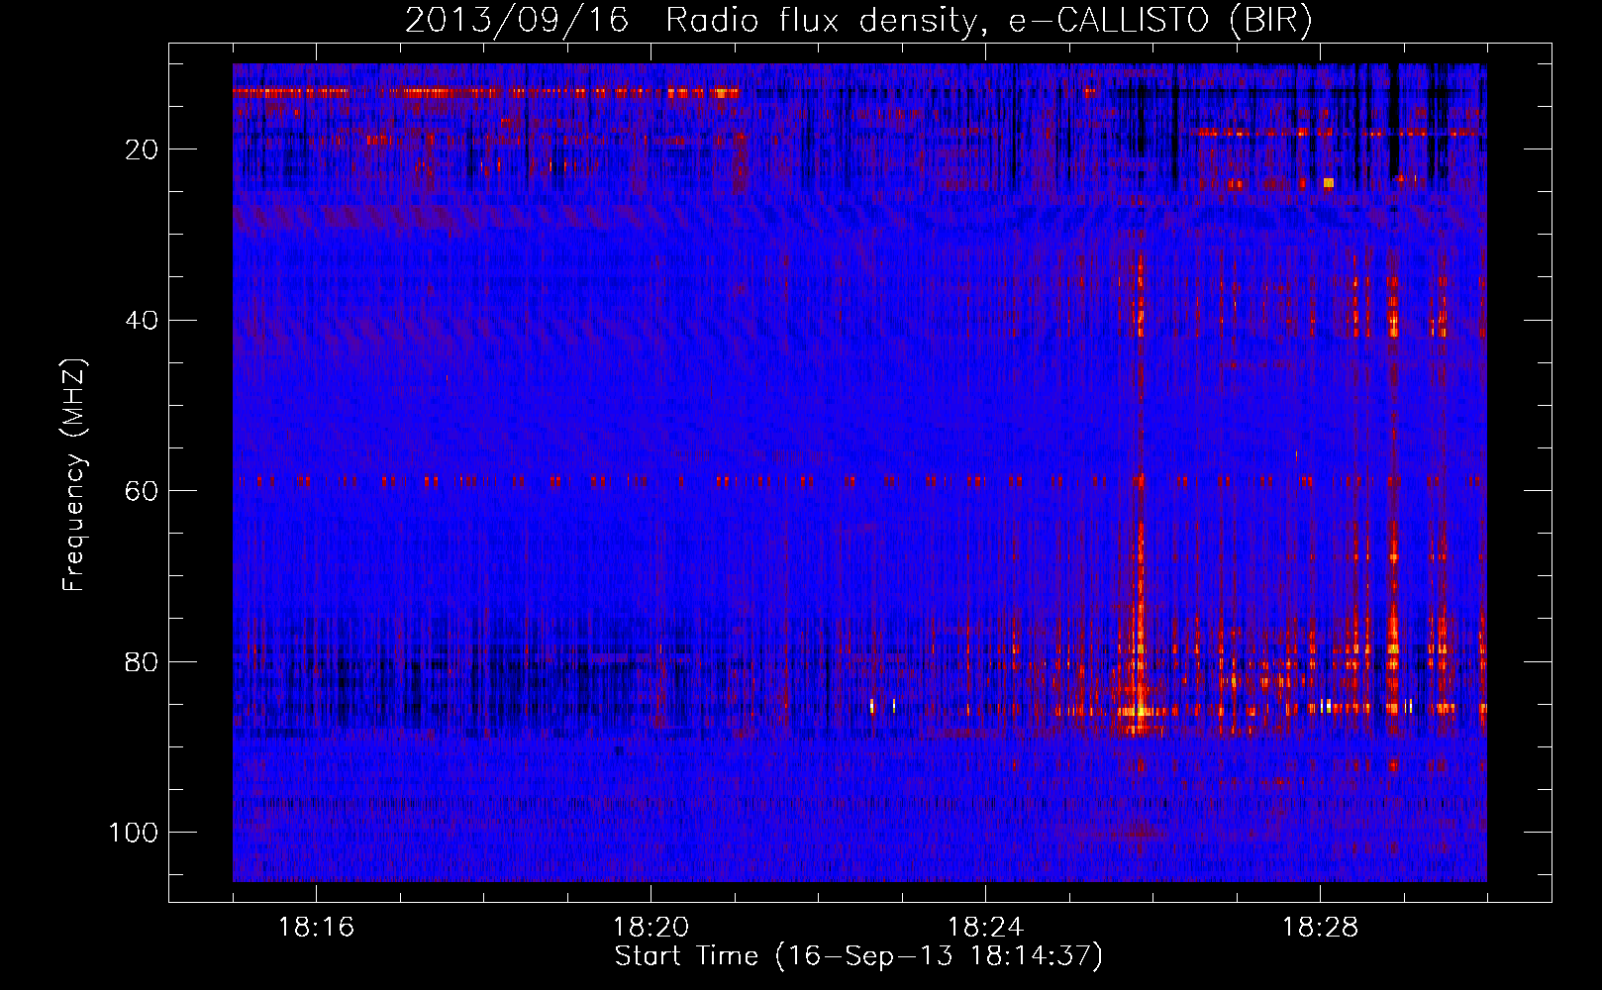Click the "18:20" time tick label
Screen dimensions: 1602x990
coord(651,928)
